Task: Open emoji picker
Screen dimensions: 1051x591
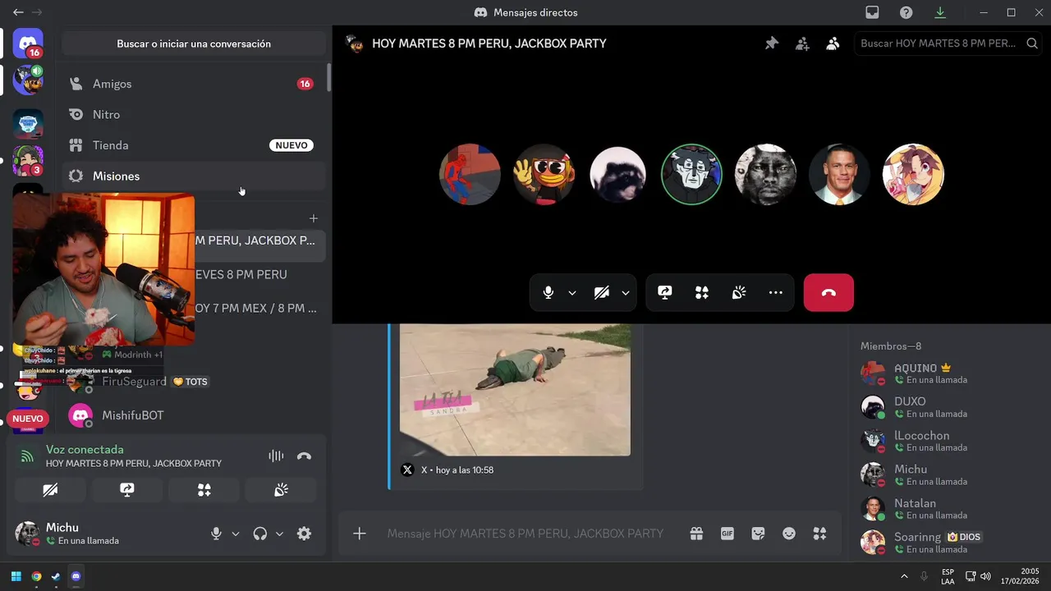Action: pos(789,534)
